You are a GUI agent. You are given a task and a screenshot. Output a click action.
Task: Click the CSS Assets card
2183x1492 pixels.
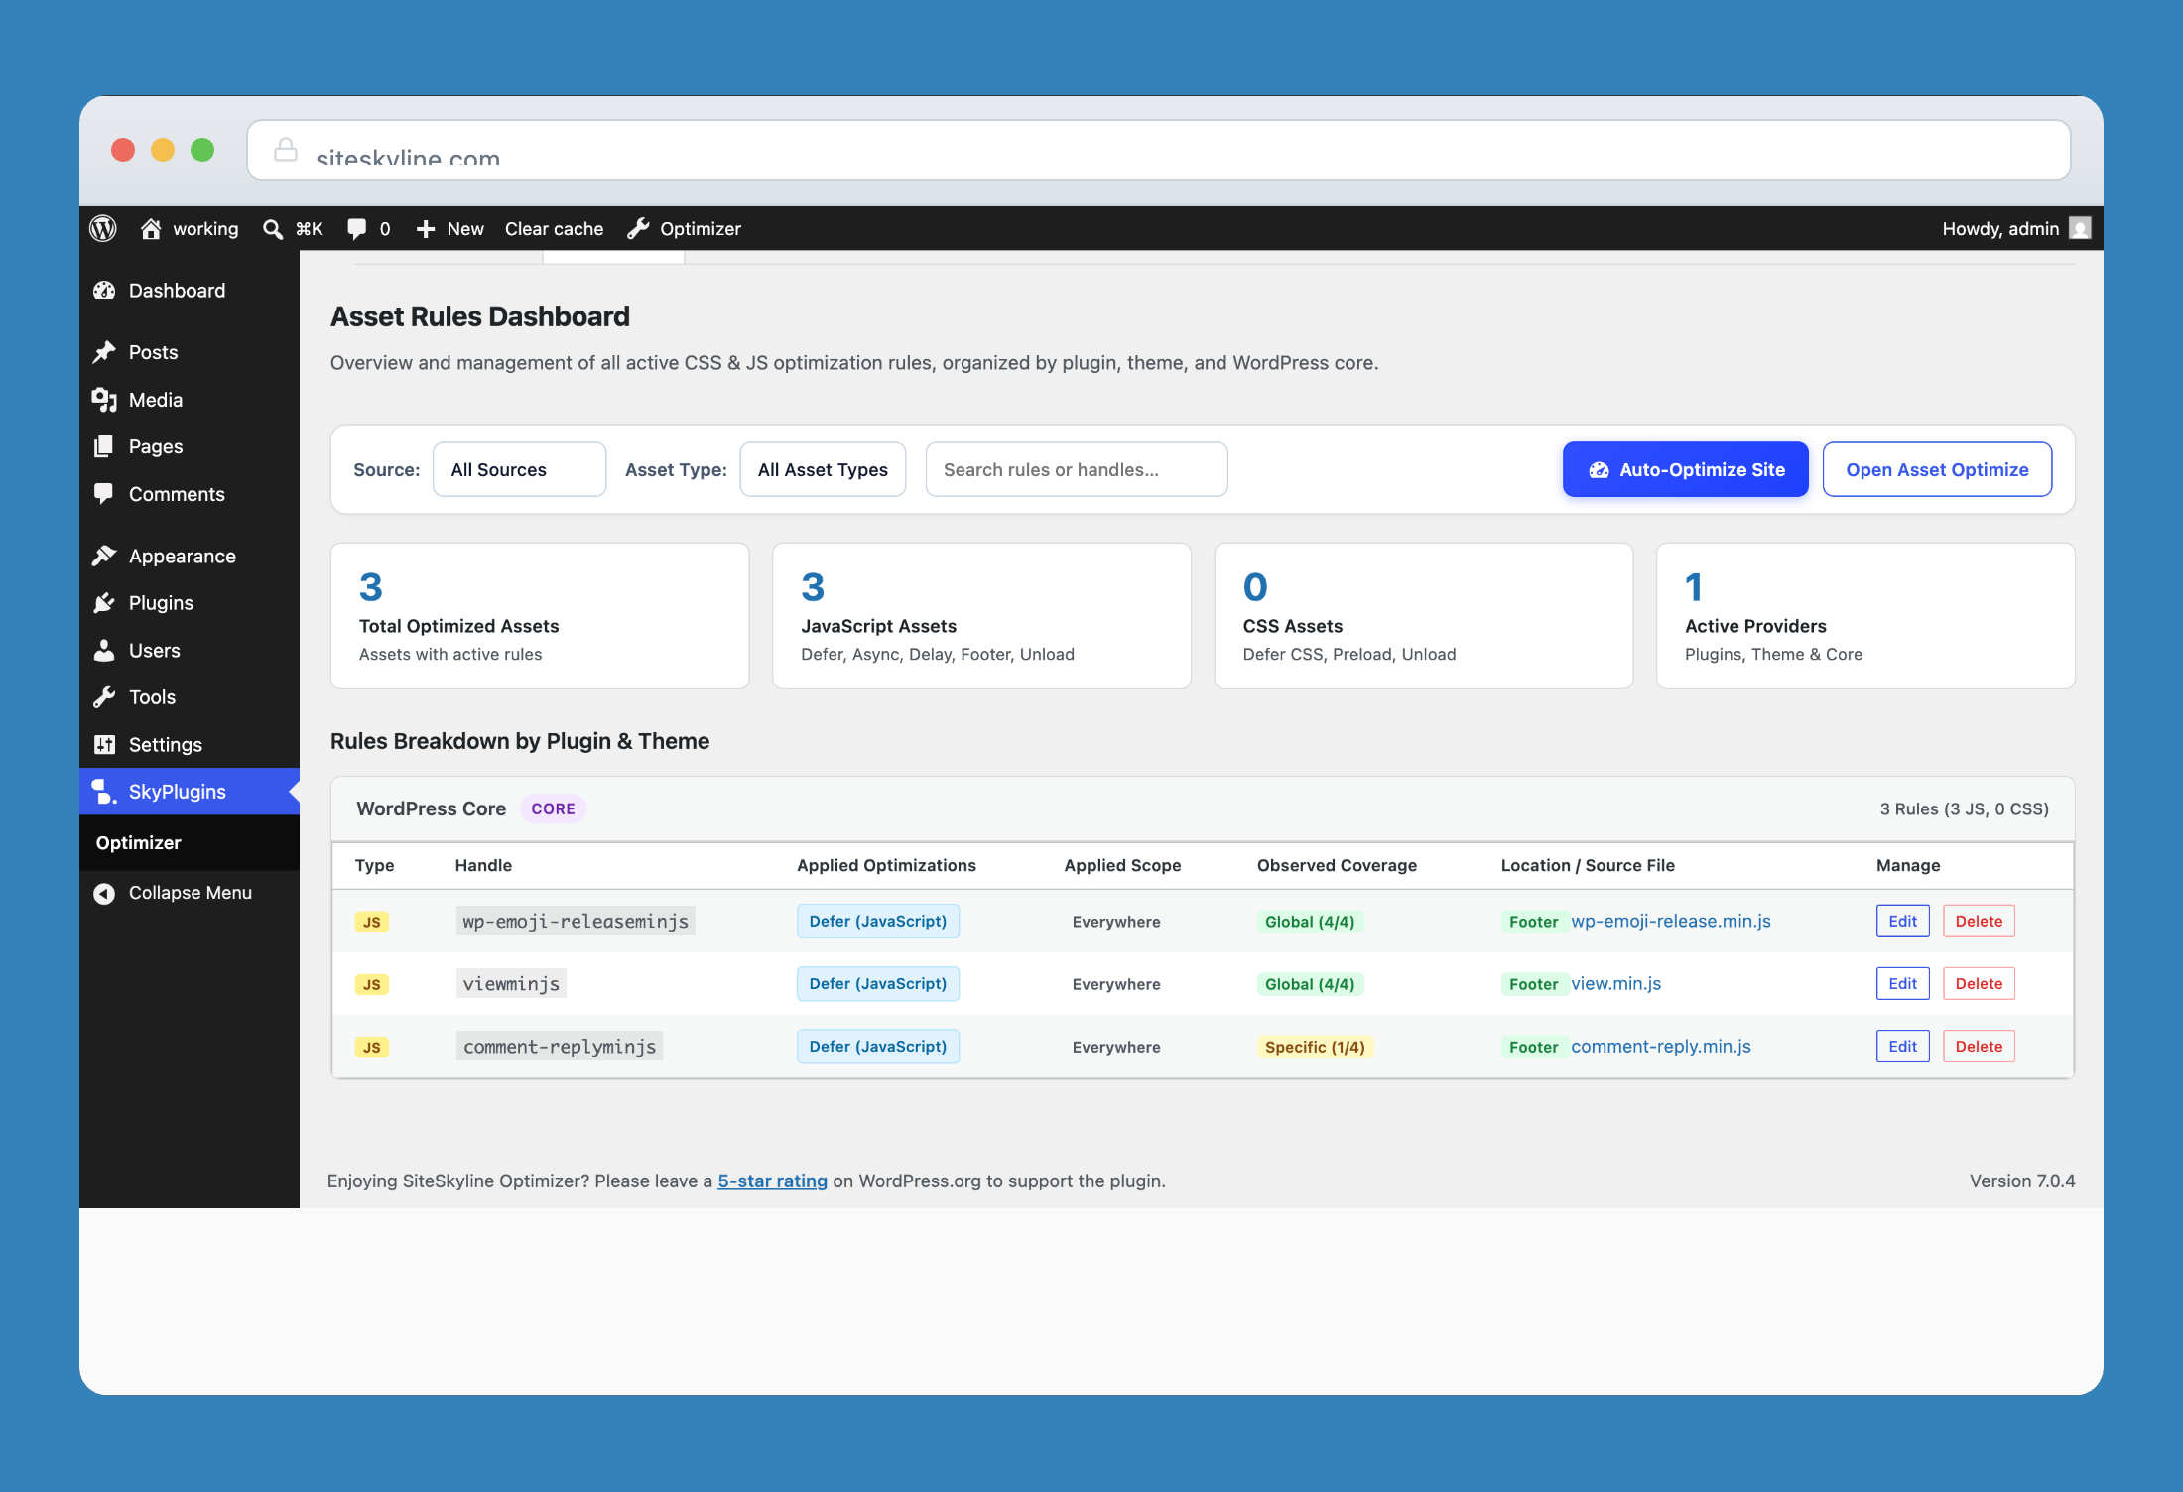coord(1423,616)
